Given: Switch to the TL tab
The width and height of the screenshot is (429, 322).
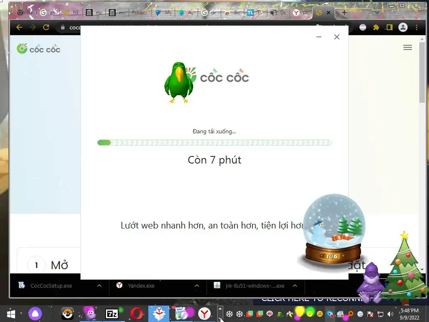Looking at the screenshot, I should [x=256, y=13].
